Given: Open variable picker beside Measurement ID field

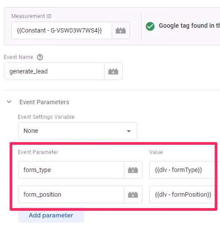Looking at the screenshot, I should (121, 30).
